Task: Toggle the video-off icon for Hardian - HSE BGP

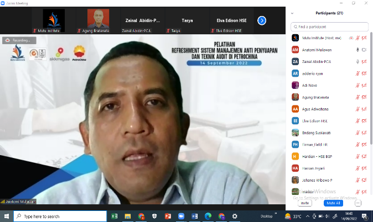Action: [365, 156]
